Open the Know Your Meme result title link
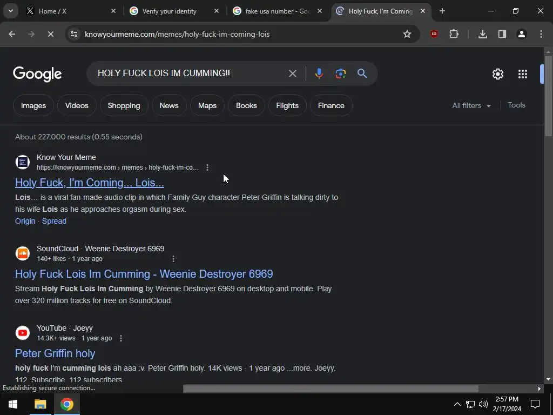Image resolution: width=553 pixels, height=415 pixels. pos(90,183)
